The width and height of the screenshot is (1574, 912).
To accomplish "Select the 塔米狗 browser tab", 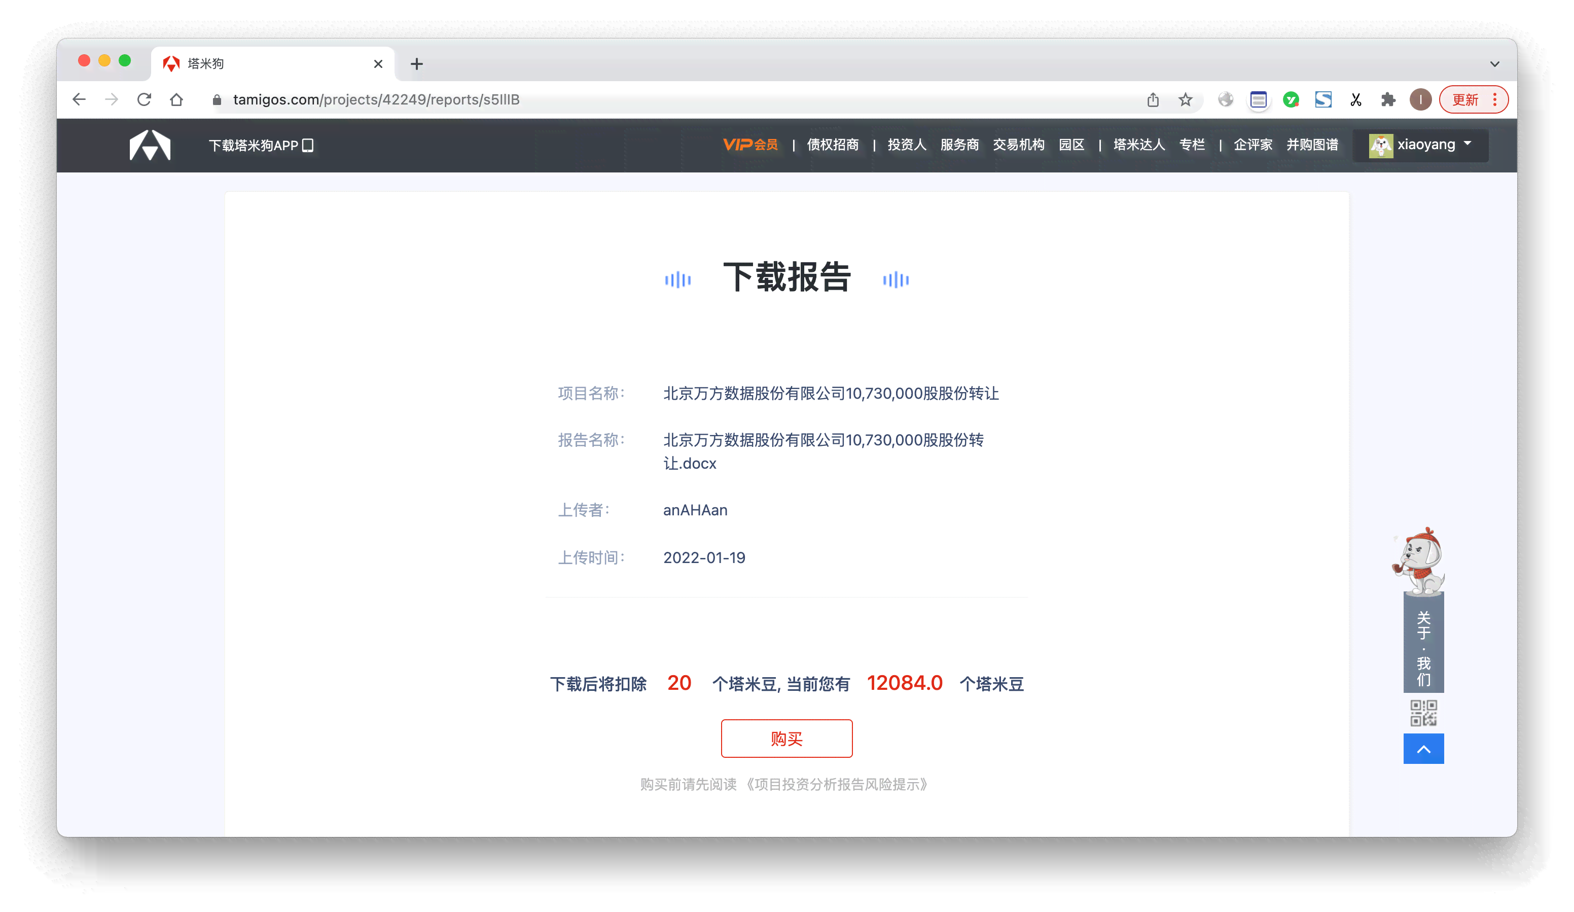I will pyautogui.click(x=272, y=64).
